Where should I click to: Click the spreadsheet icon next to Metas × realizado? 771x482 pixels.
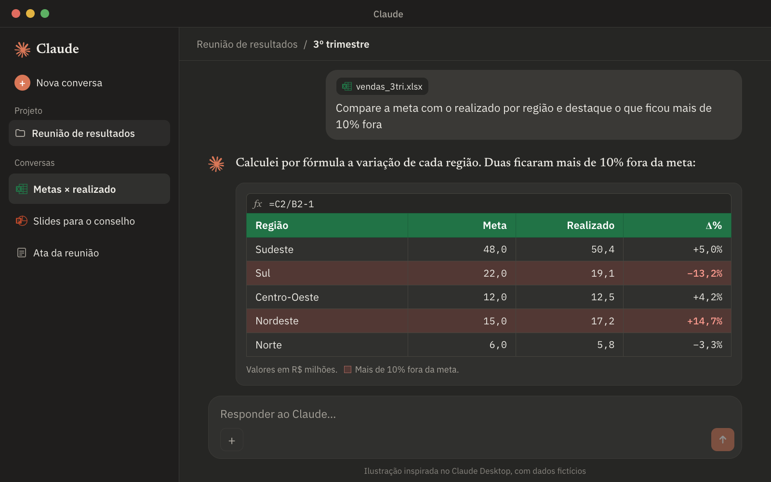coord(22,189)
